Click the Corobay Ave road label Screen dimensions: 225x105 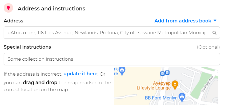(x=207, y=84)
